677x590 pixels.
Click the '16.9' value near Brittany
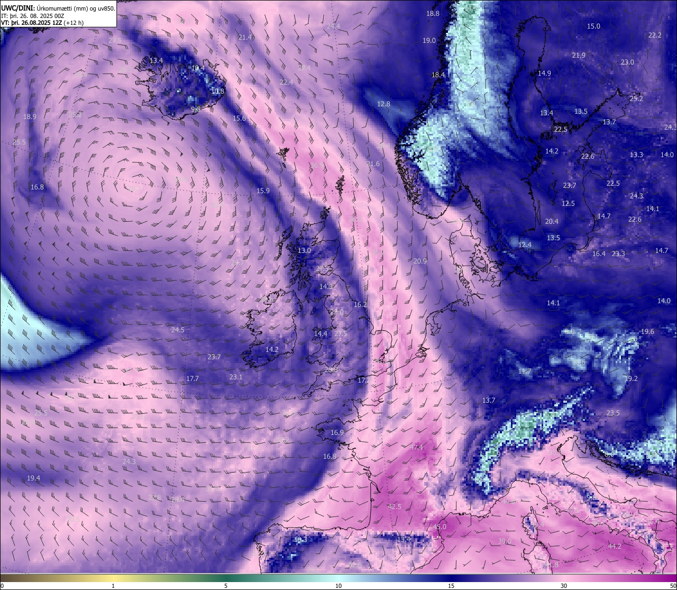[x=337, y=433]
